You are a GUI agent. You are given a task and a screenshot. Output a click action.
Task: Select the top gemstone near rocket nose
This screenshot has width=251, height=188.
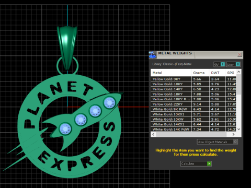coord(109,102)
